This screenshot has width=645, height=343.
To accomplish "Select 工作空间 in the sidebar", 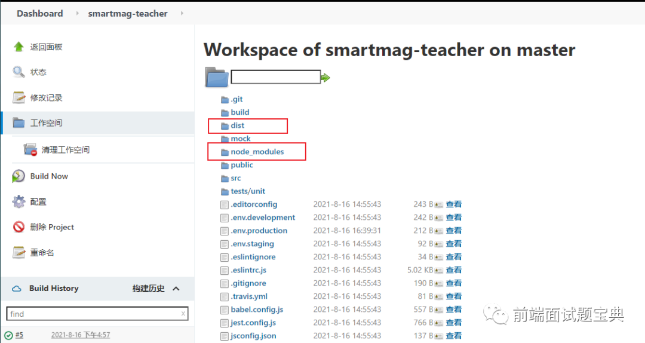I will (x=46, y=122).
